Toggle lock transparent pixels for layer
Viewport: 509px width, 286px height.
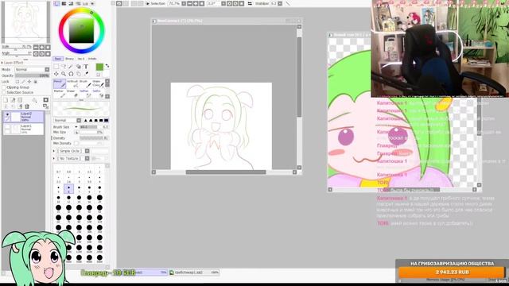click(17, 82)
